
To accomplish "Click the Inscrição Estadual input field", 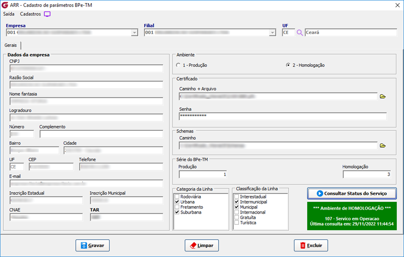I will tap(46, 200).
